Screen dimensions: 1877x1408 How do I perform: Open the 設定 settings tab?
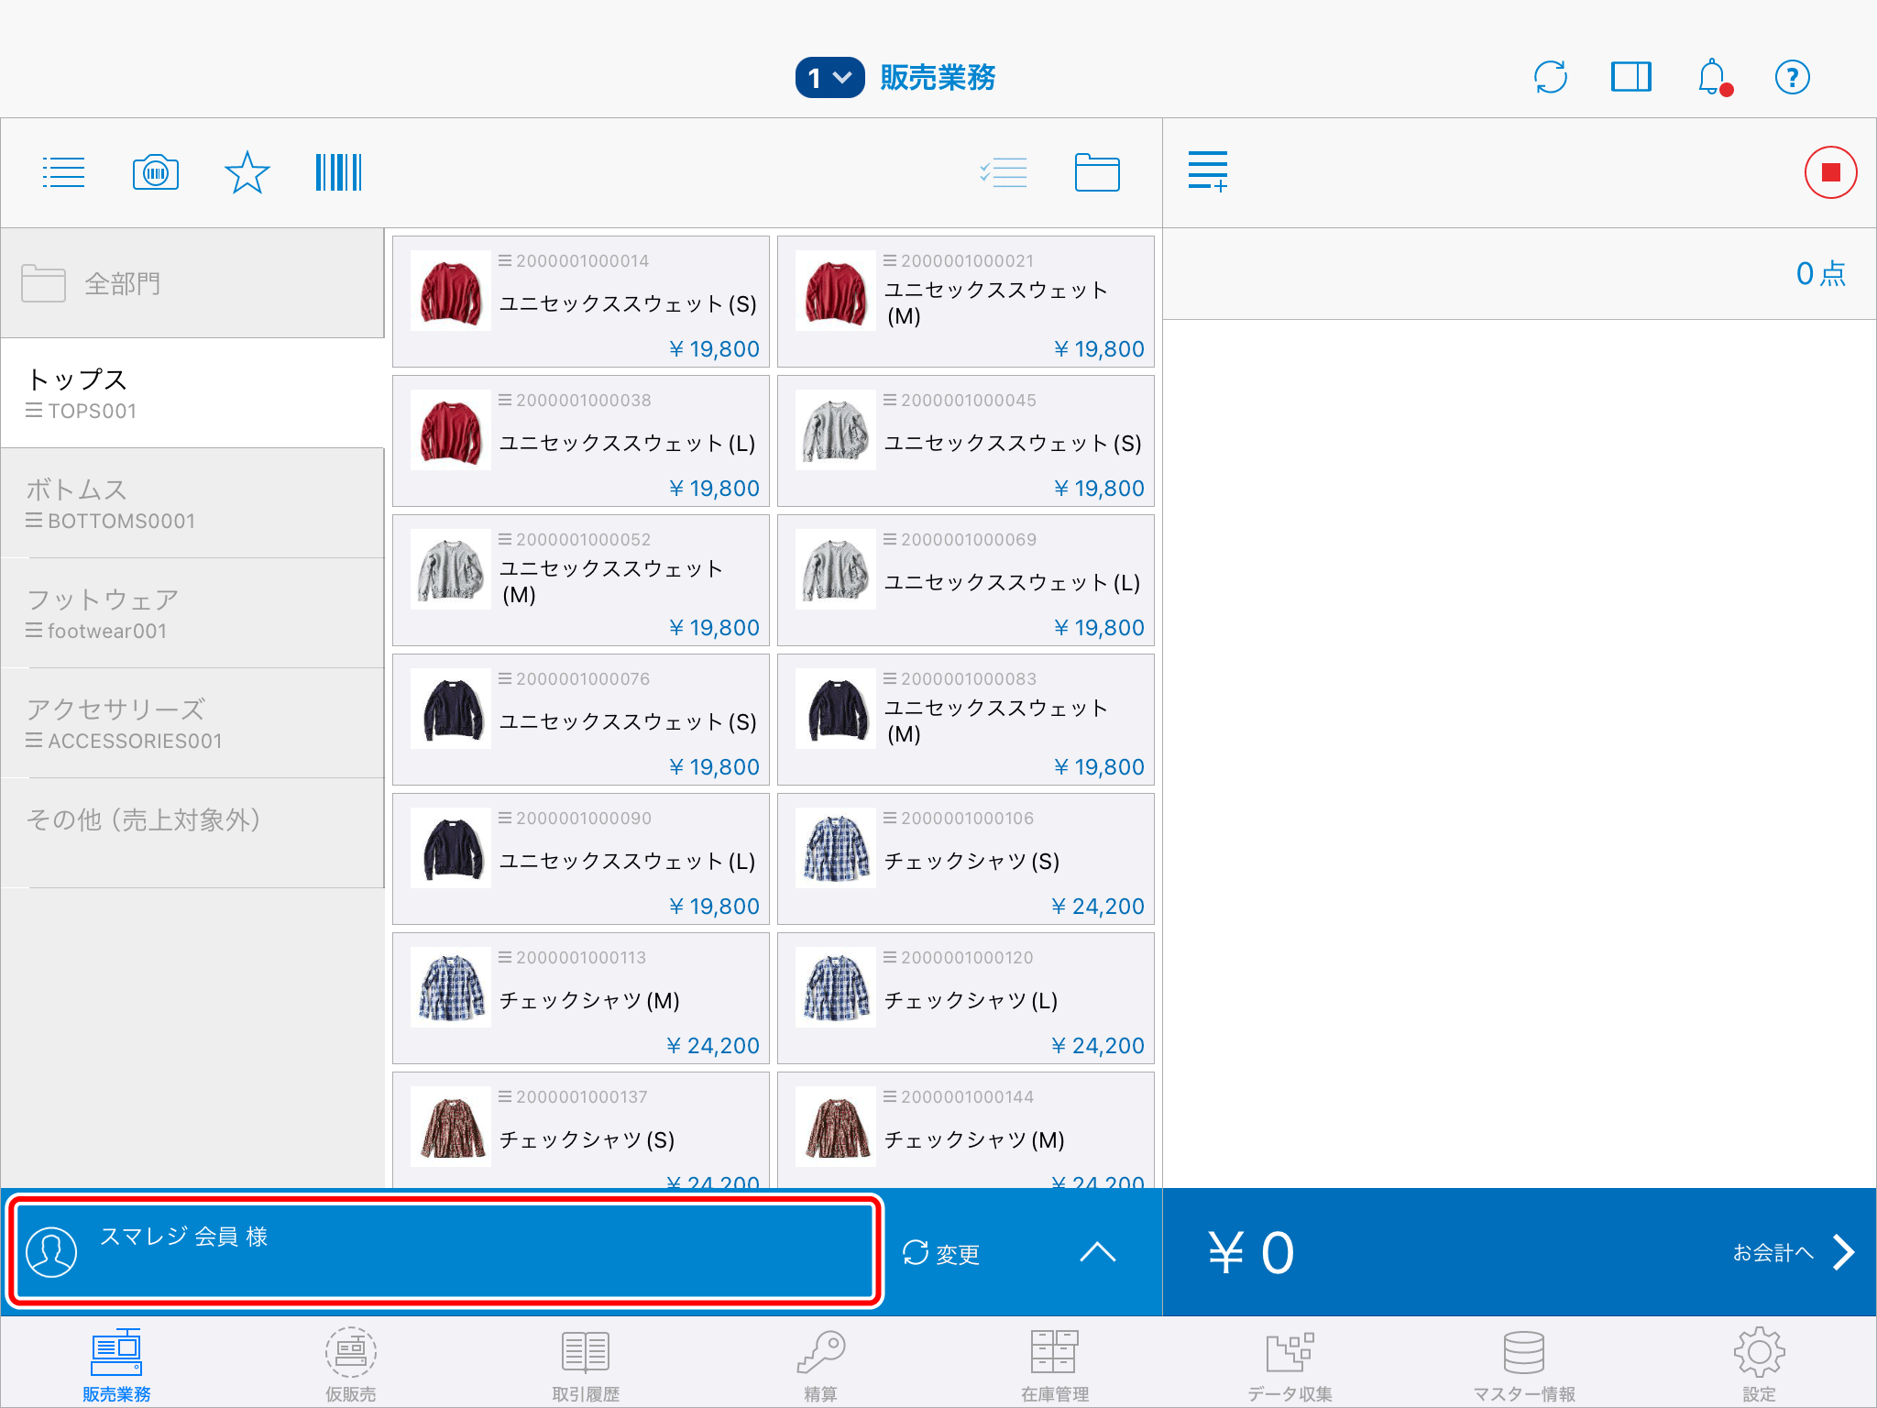click(x=1758, y=1364)
